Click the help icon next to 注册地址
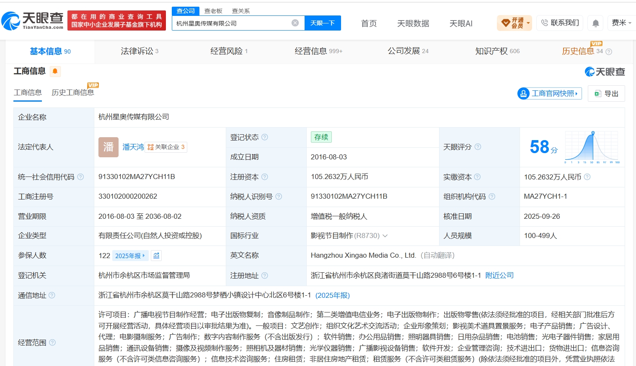 pyautogui.click(x=264, y=276)
